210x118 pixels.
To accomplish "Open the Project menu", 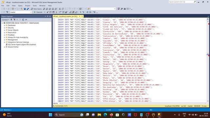I will point(28,6).
